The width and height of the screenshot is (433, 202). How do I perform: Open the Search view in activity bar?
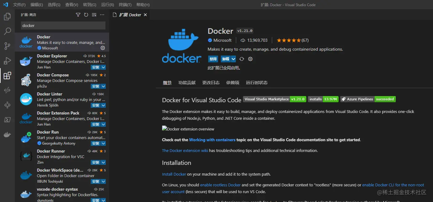click(x=7, y=31)
